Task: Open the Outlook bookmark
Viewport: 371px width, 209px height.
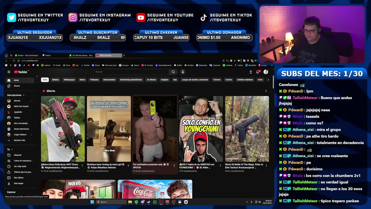Action: pyautogui.click(x=46, y=65)
